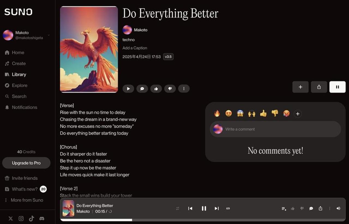349x224 pixels.
Task: Expand the account menu via the chevron beside Makoto
Action: point(49,35)
